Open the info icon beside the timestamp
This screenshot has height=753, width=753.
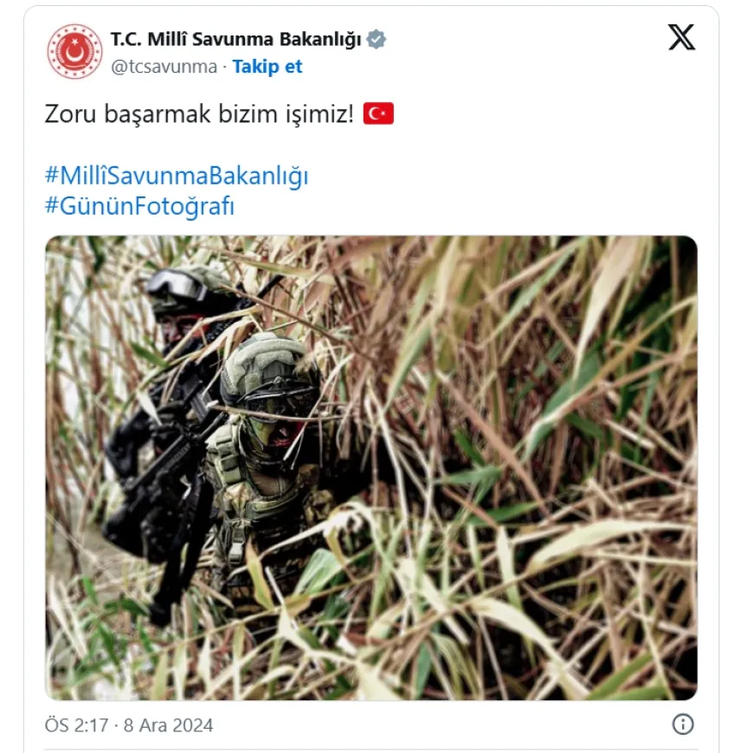pyautogui.click(x=682, y=724)
